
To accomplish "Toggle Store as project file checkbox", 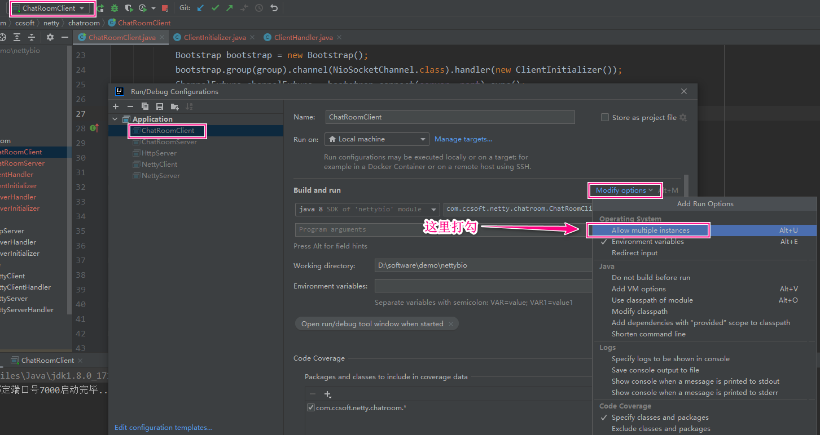I will [605, 118].
